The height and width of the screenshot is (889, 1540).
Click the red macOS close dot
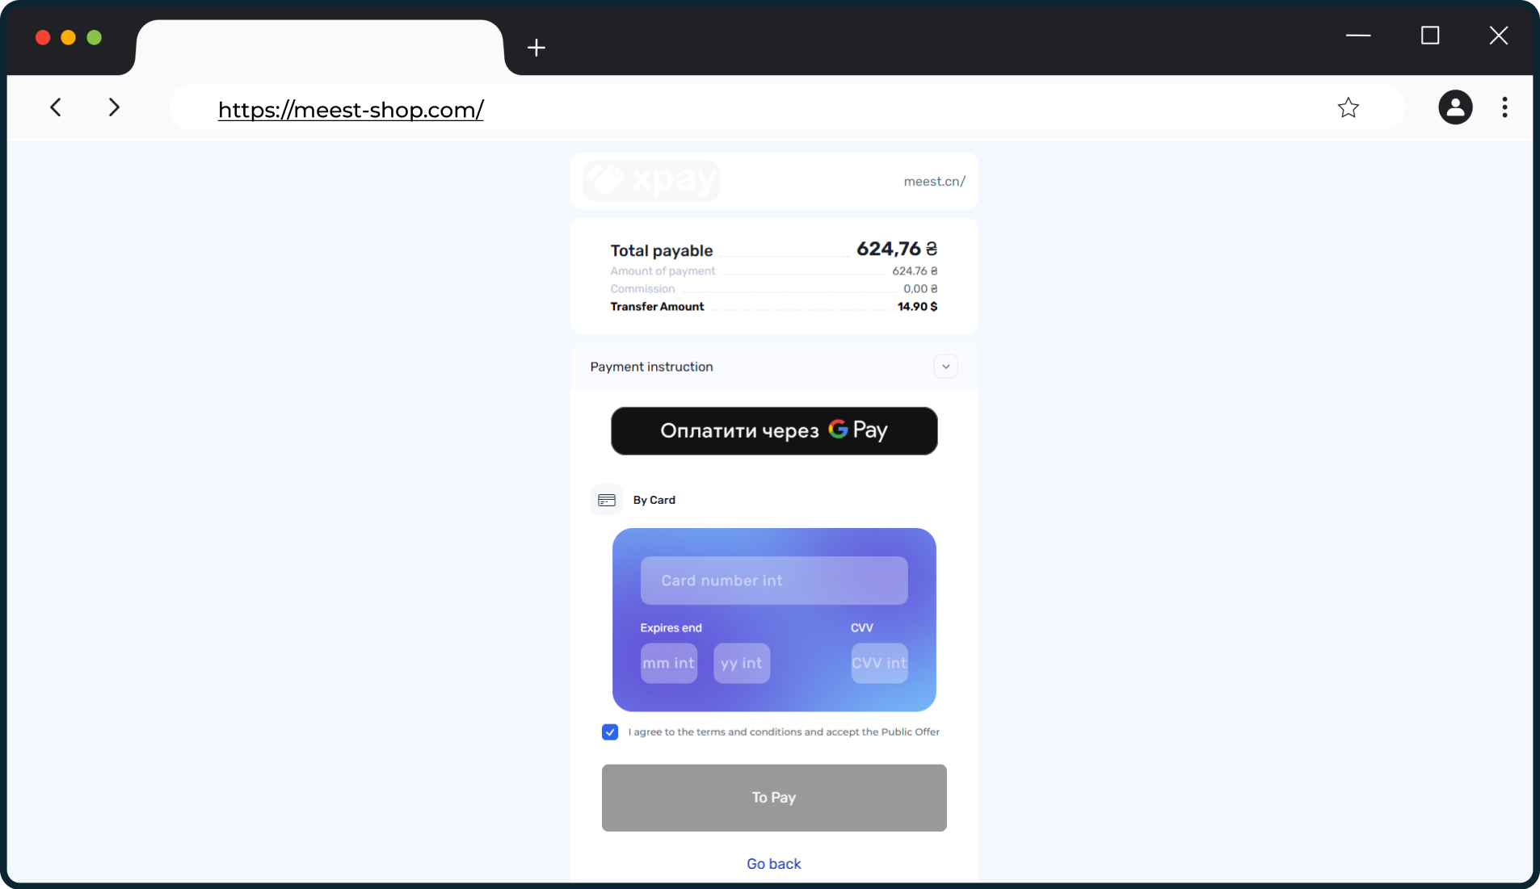43,37
